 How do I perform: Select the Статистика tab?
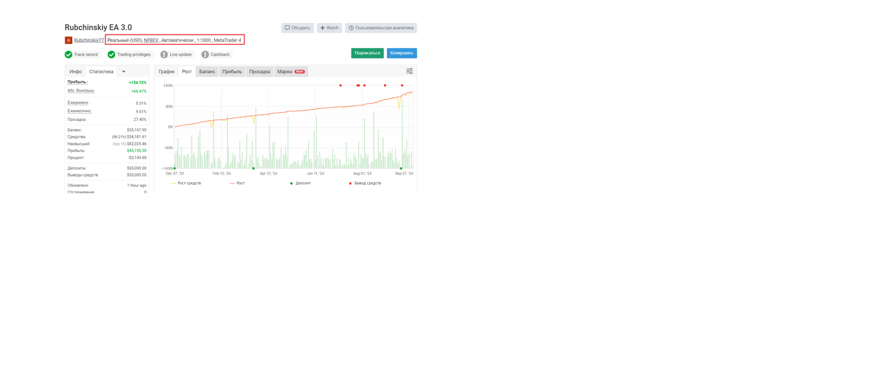click(x=101, y=71)
